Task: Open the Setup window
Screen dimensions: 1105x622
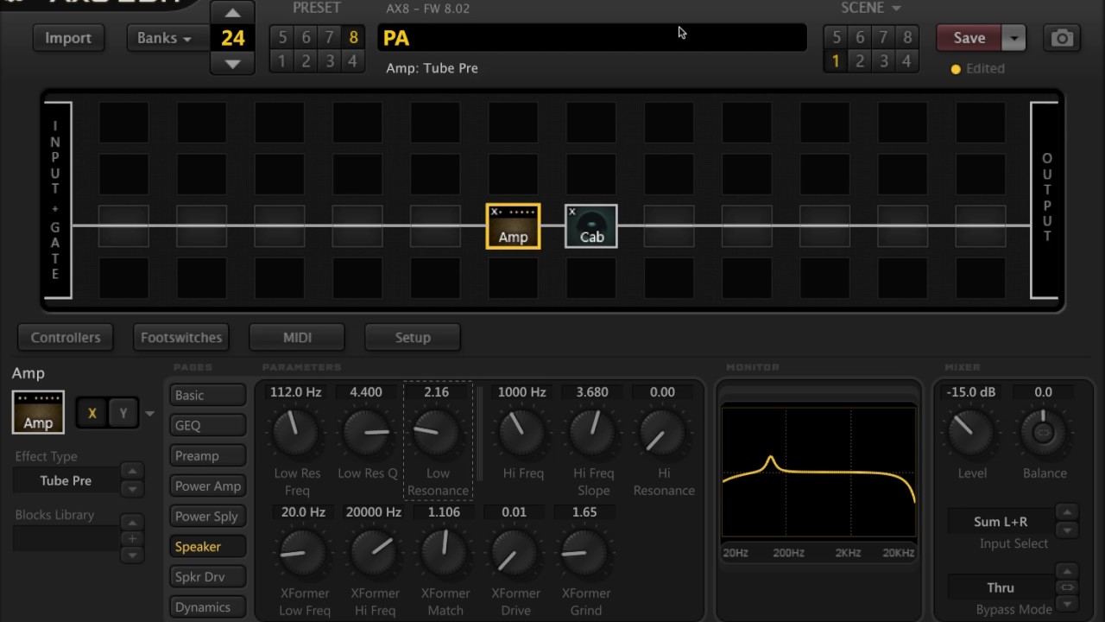Action: [x=413, y=337]
